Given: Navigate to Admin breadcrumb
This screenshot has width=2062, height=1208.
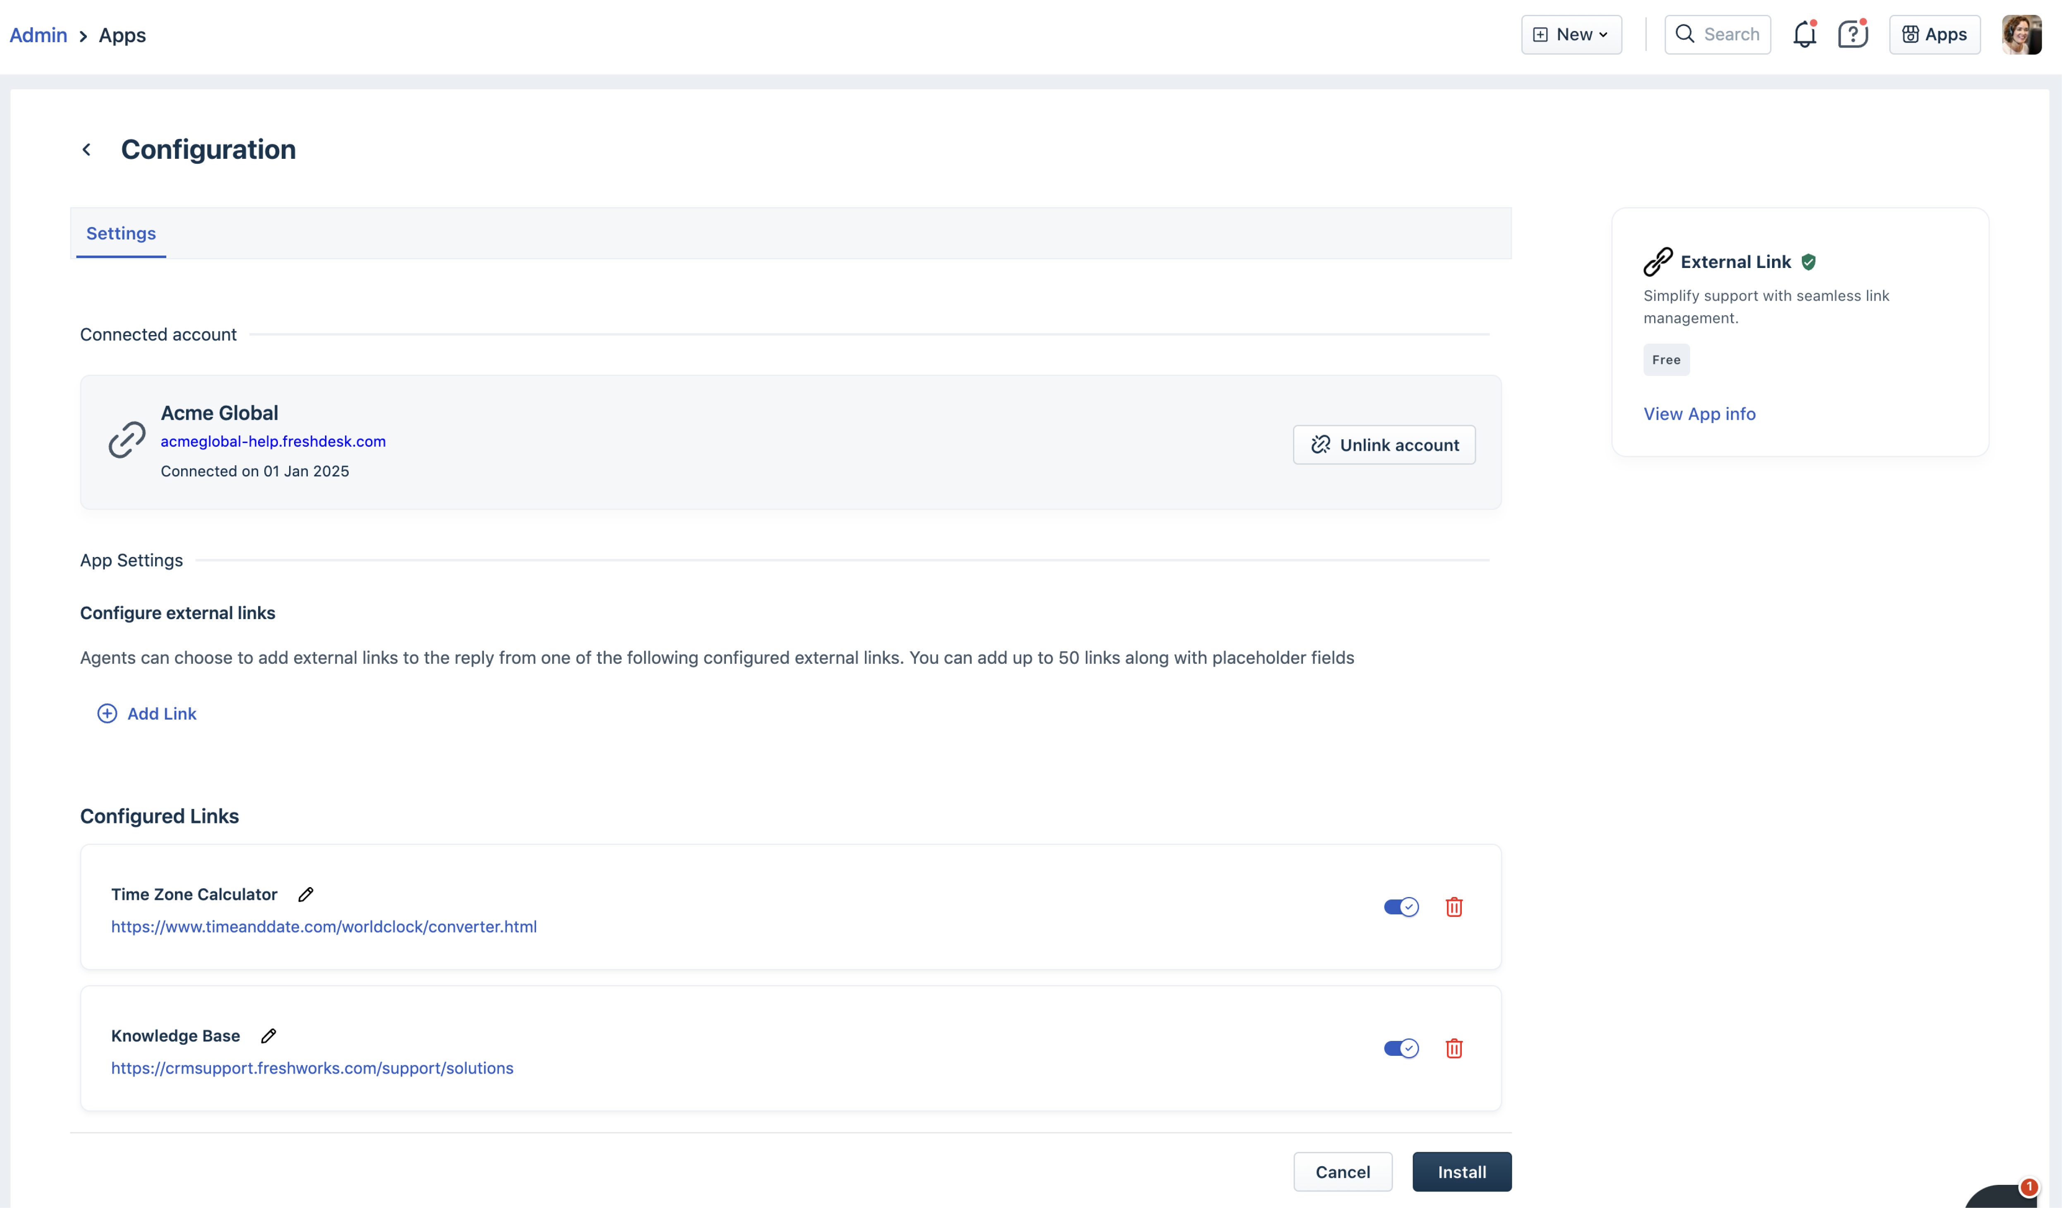Looking at the screenshot, I should coord(38,35).
